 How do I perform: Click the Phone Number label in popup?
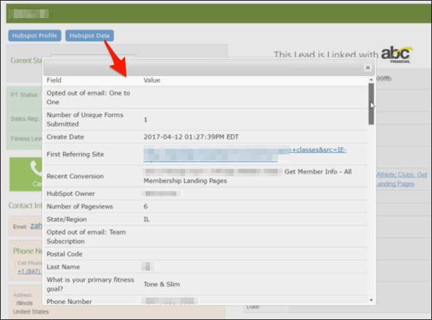coord(69,301)
